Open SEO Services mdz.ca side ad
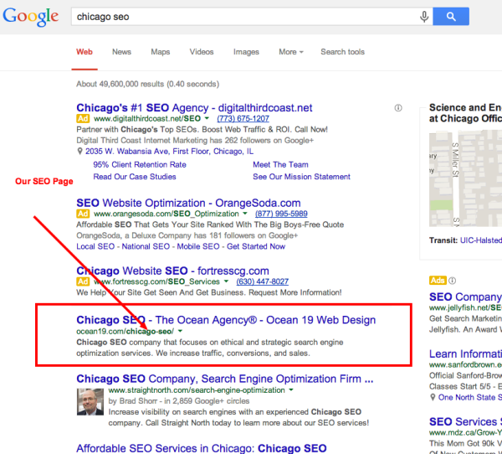 (x=465, y=421)
